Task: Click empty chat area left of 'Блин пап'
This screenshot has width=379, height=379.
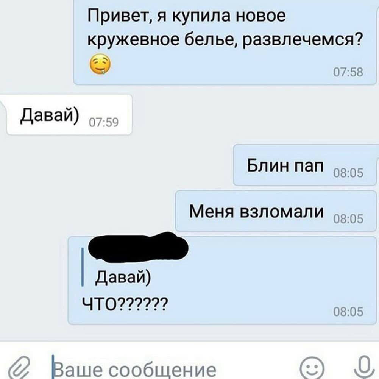Action: (x=116, y=165)
